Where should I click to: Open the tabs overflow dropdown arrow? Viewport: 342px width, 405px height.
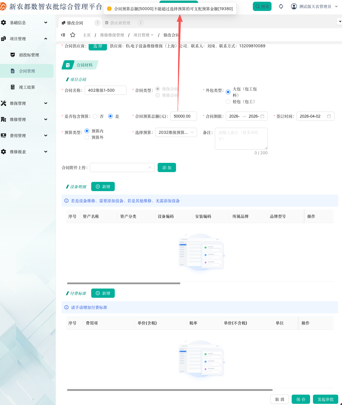coord(340,21)
